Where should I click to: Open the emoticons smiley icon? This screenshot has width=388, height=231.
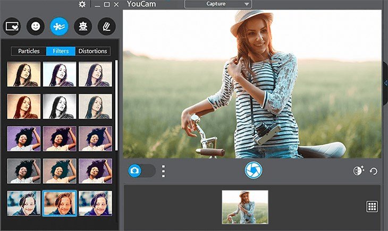tap(36, 26)
